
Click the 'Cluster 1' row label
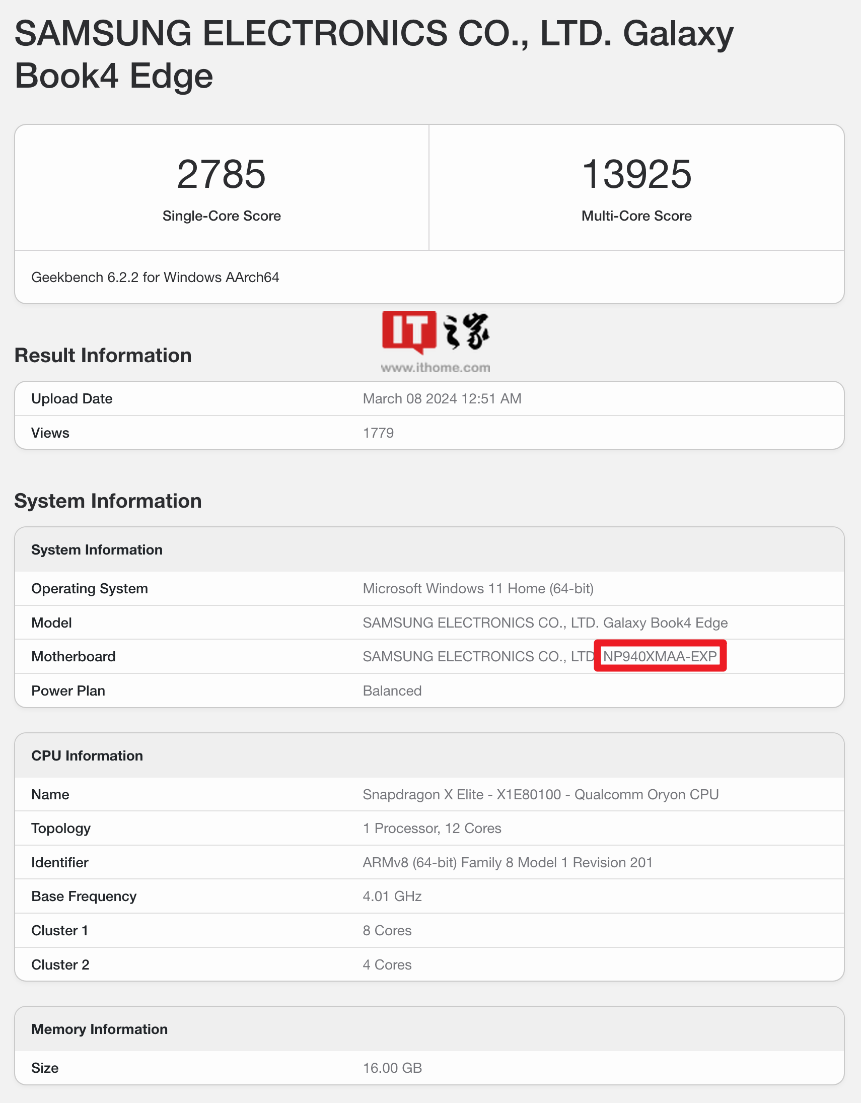tap(59, 931)
